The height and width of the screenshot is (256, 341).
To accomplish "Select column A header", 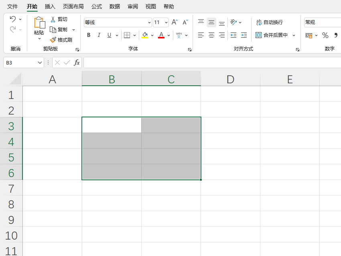I will (52, 79).
